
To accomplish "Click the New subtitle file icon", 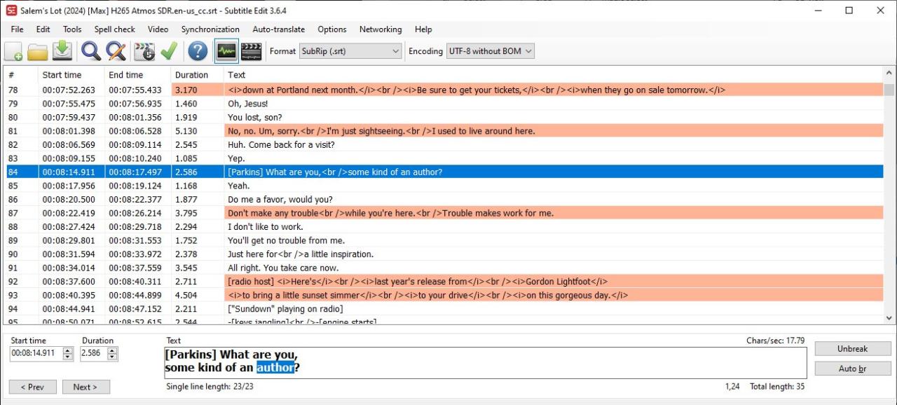I will [x=13, y=51].
